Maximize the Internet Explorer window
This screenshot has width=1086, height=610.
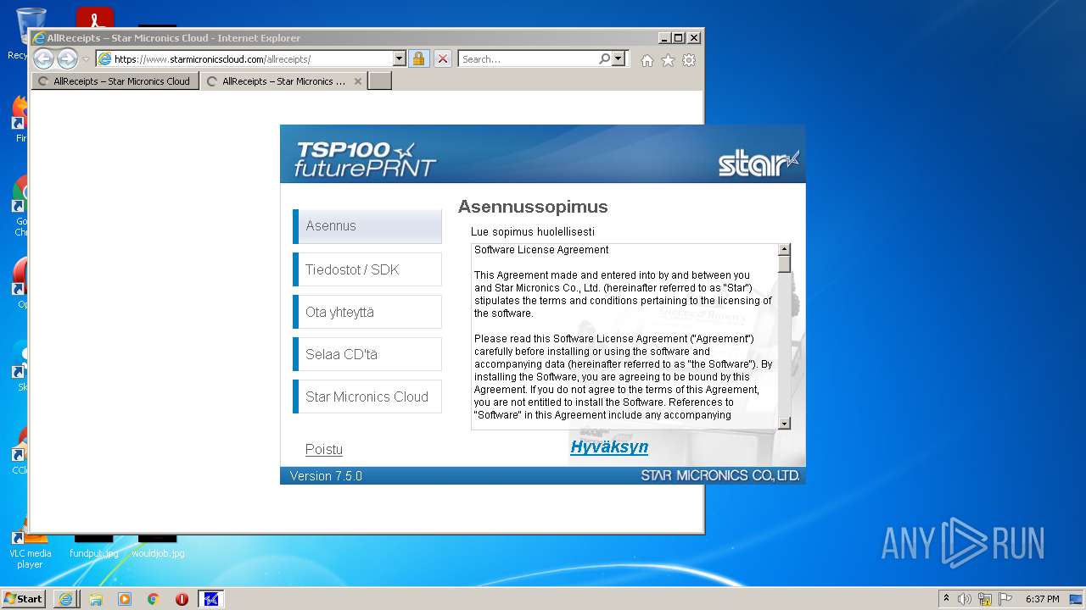point(678,38)
